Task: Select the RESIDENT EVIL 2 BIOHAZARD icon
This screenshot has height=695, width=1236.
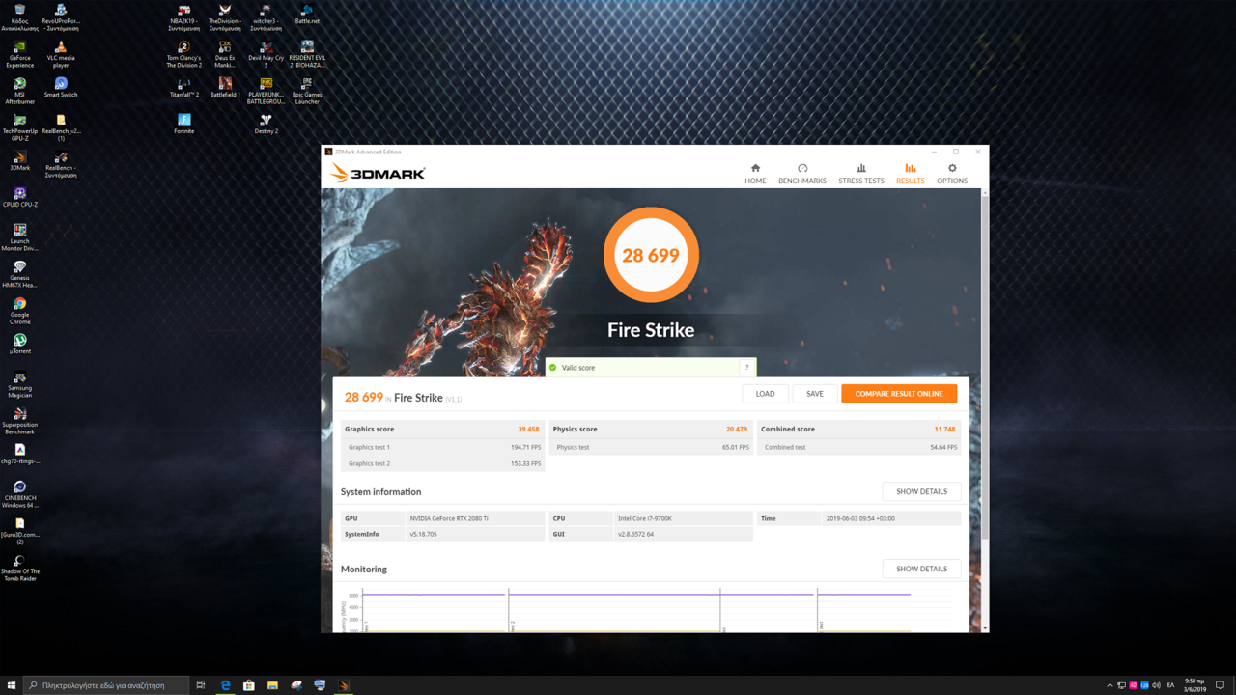Action: [307, 54]
